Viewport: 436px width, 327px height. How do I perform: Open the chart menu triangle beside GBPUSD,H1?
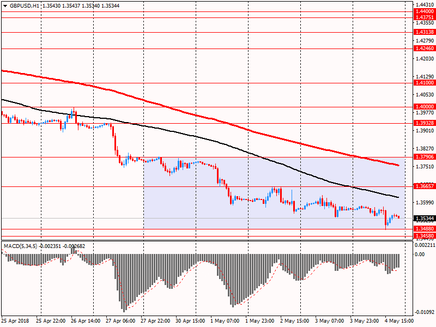(x=5, y=6)
